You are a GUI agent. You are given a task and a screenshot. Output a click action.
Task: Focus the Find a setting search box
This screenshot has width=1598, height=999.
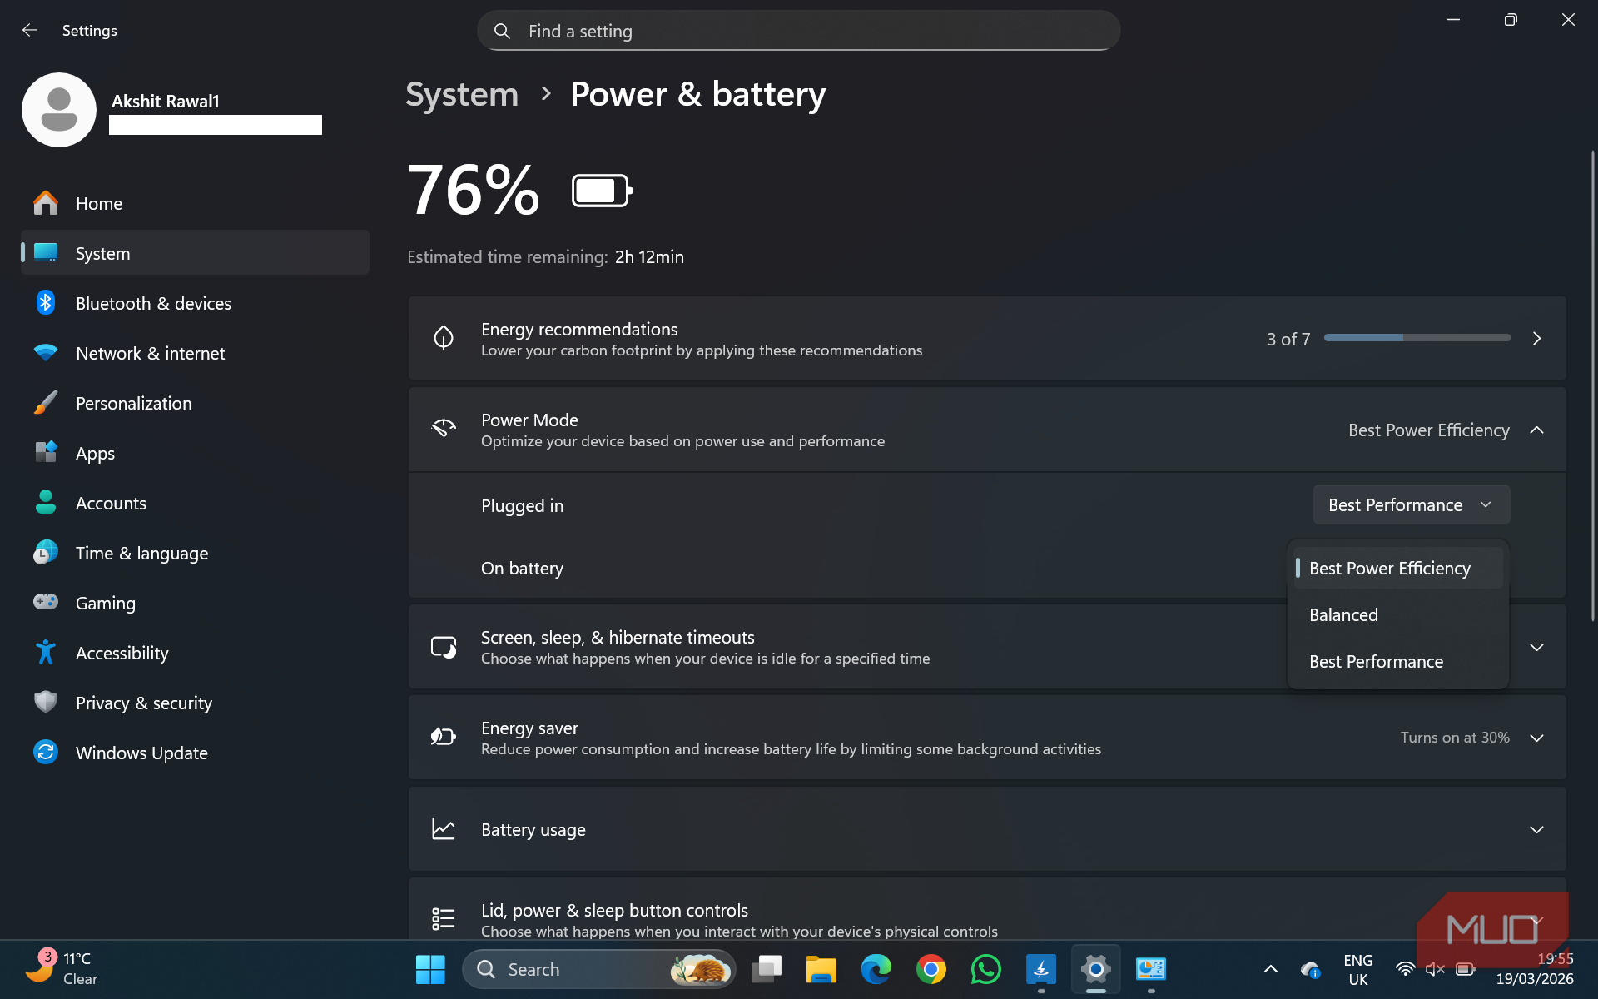tap(798, 31)
